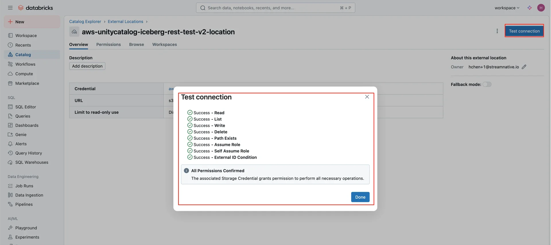Screen dimensions: 551x245
Task: Open the user avatar H menu
Action: pyautogui.click(x=541, y=8)
